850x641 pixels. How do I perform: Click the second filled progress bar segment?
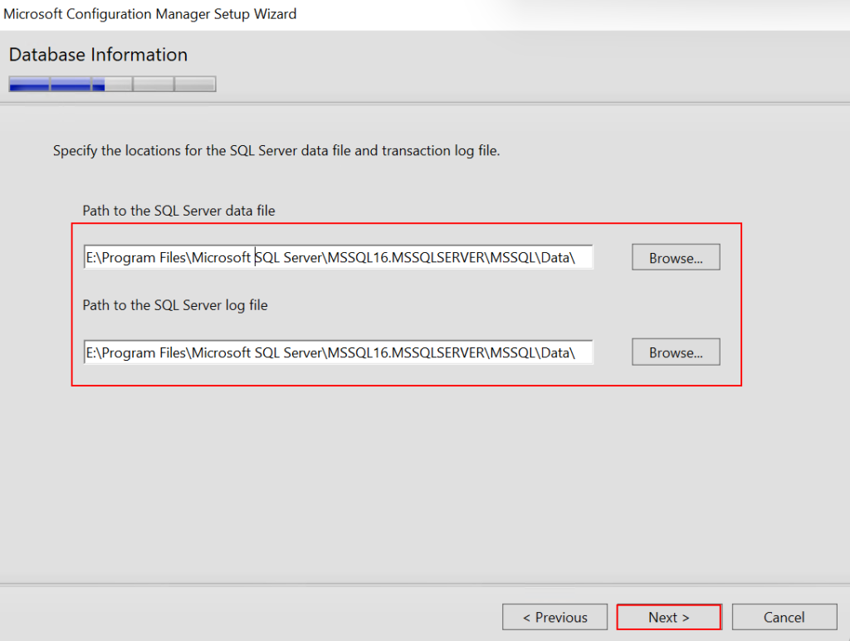click(x=71, y=84)
